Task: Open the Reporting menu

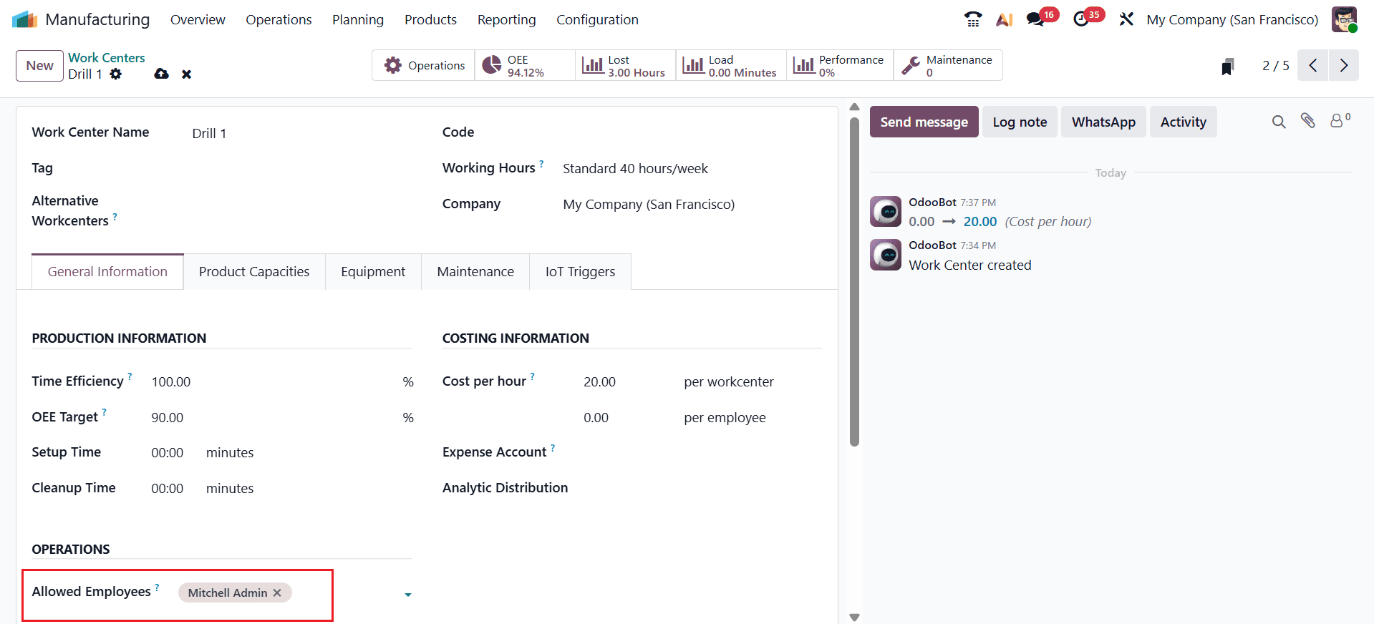Action: tap(507, 19)
